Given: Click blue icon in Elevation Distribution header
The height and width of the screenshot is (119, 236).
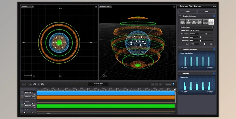Looking at the screenshot, I should click(x=214, y=16).
